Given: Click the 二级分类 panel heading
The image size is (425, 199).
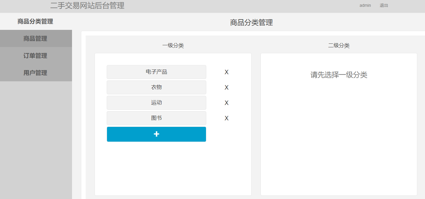Looking at the screenshot, I should 339,46.
